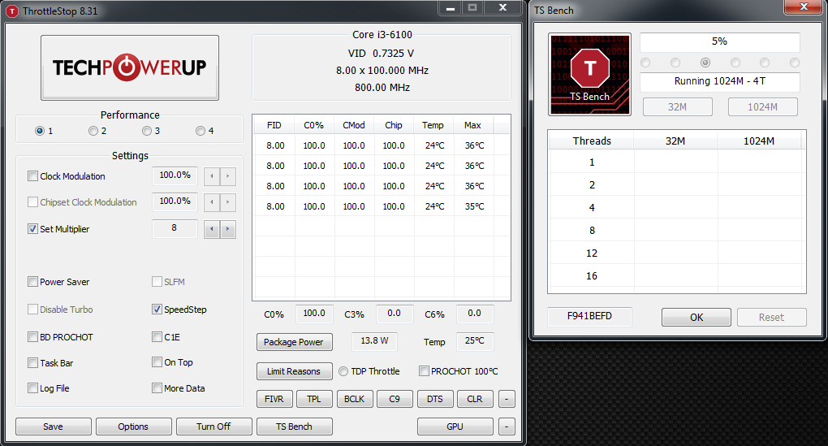Click the TechPowerUp logo banner

130,67
